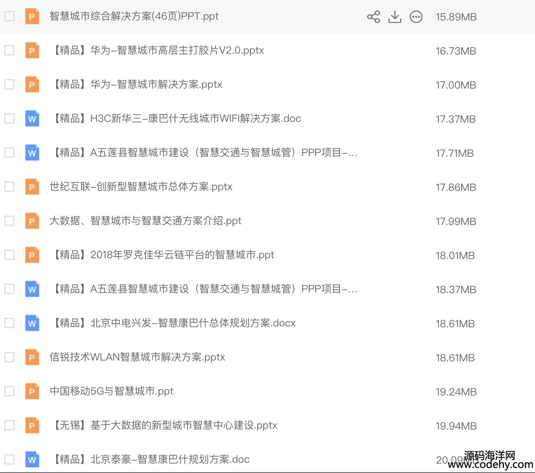
Task: Tick checkbox for H3C新华三 WIFI解决方案.doc
Action: pos(9,118)
